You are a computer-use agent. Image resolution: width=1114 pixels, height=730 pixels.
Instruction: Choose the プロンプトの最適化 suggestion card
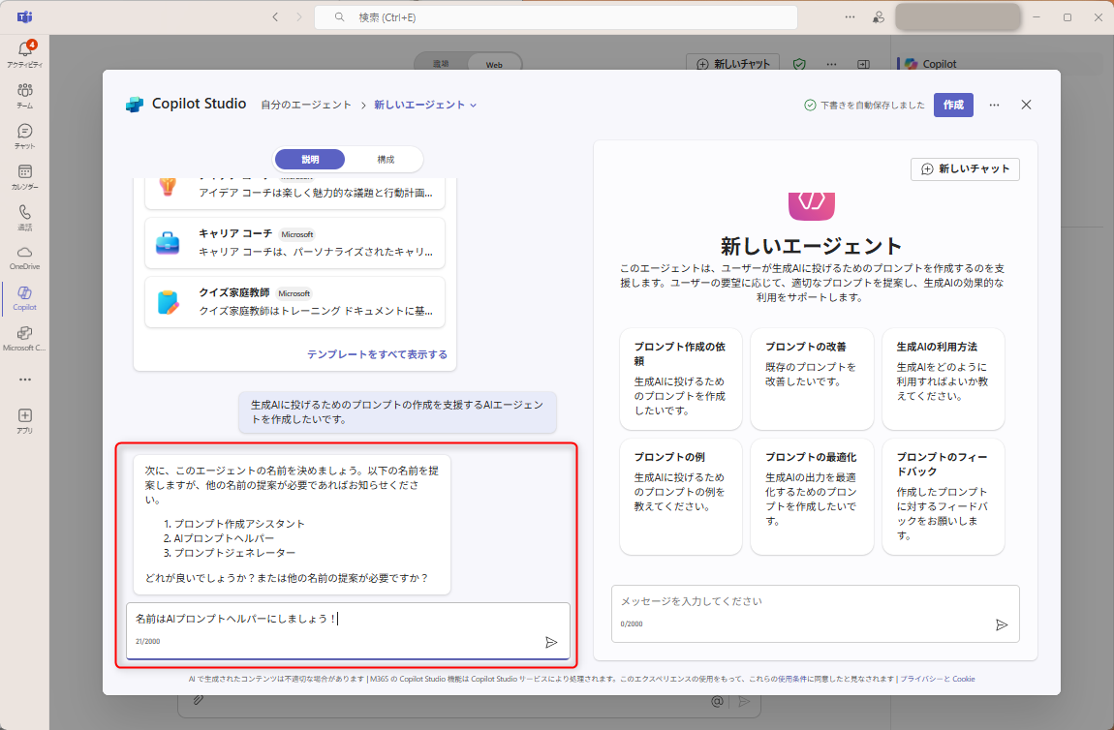click(x=812, y=497)
